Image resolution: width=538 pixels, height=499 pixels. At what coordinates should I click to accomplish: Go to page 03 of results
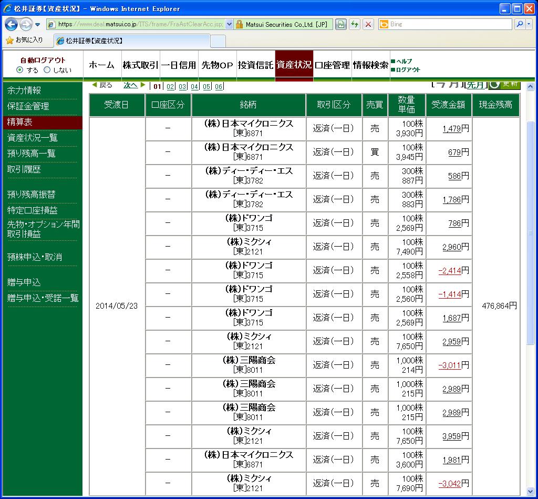(182, 87)
